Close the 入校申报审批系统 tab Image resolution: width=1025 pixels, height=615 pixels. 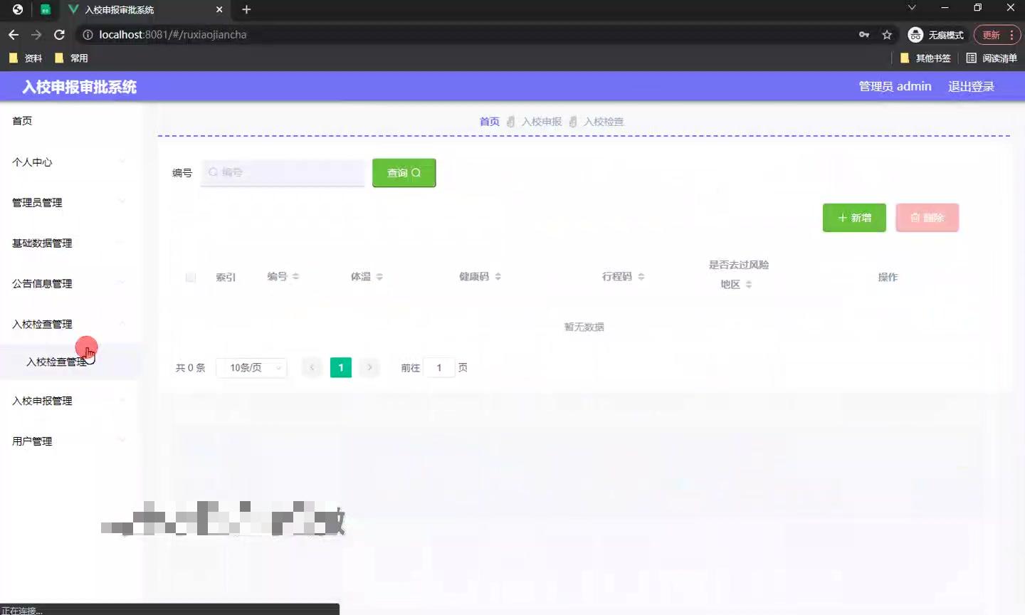[219, 9]
